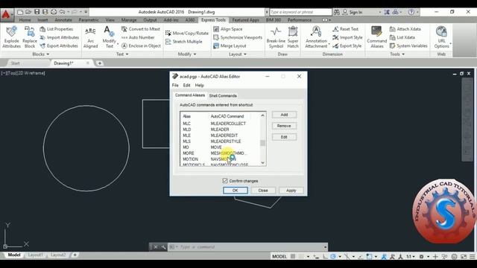Toggle ortho mode in status bar
477x268 pixels.
(325, 256)
